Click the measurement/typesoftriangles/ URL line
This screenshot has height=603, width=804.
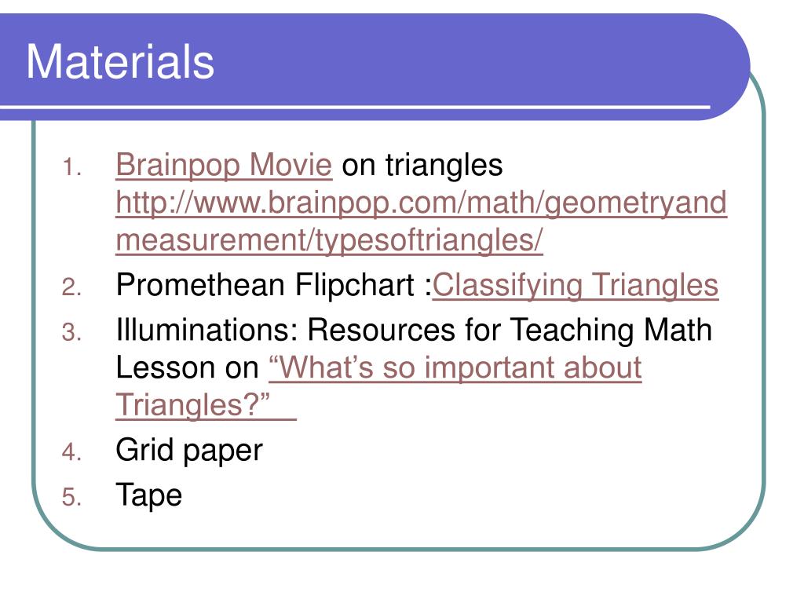pos(329,240)
